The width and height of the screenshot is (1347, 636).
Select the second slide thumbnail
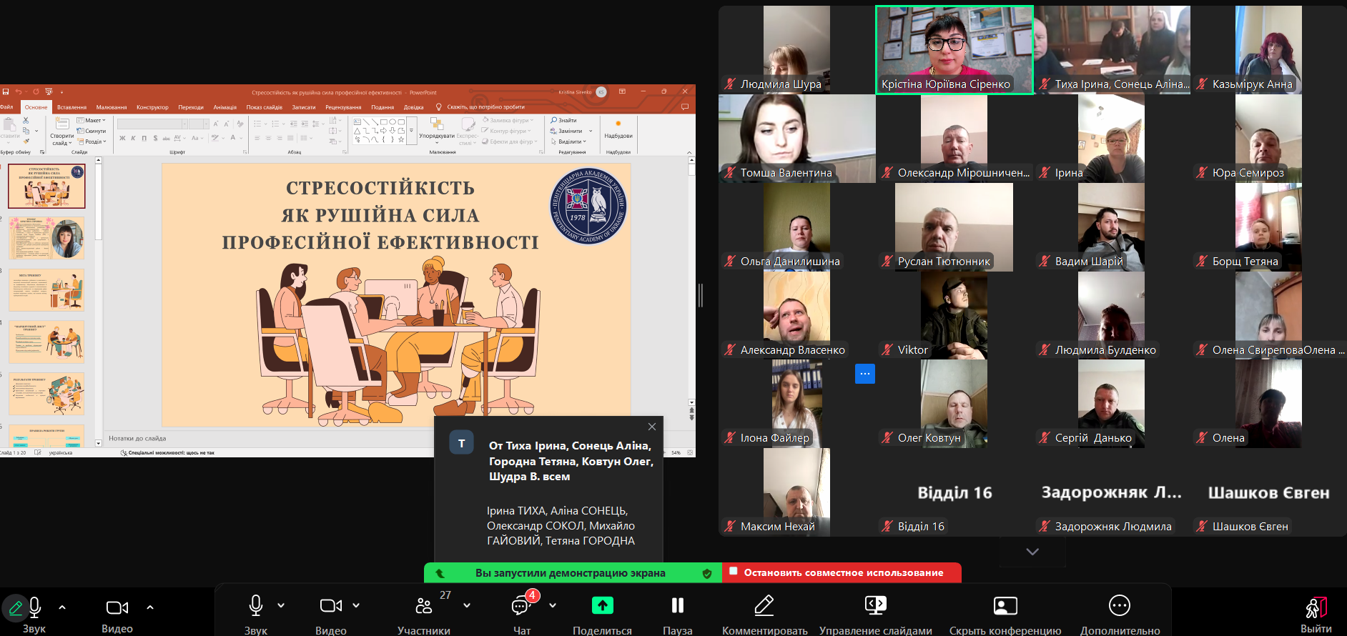pos(46,238)
